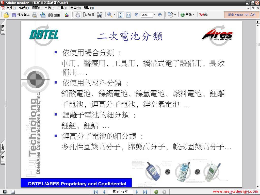
Task: Open the Attachments side panel tab
Action: pyautogui.click(x=3, y=147)
